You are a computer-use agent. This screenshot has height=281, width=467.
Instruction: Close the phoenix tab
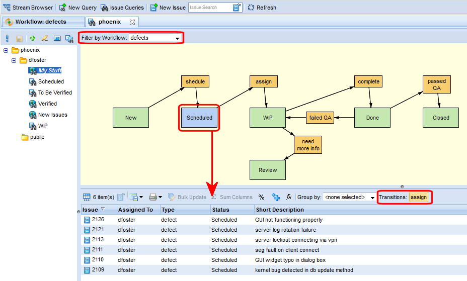point(132,22)
